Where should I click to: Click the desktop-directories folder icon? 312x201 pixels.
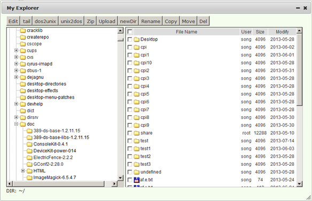[x=23, y=84]
